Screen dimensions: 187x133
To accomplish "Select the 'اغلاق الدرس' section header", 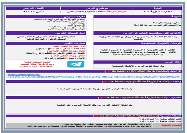I will 137,62.
